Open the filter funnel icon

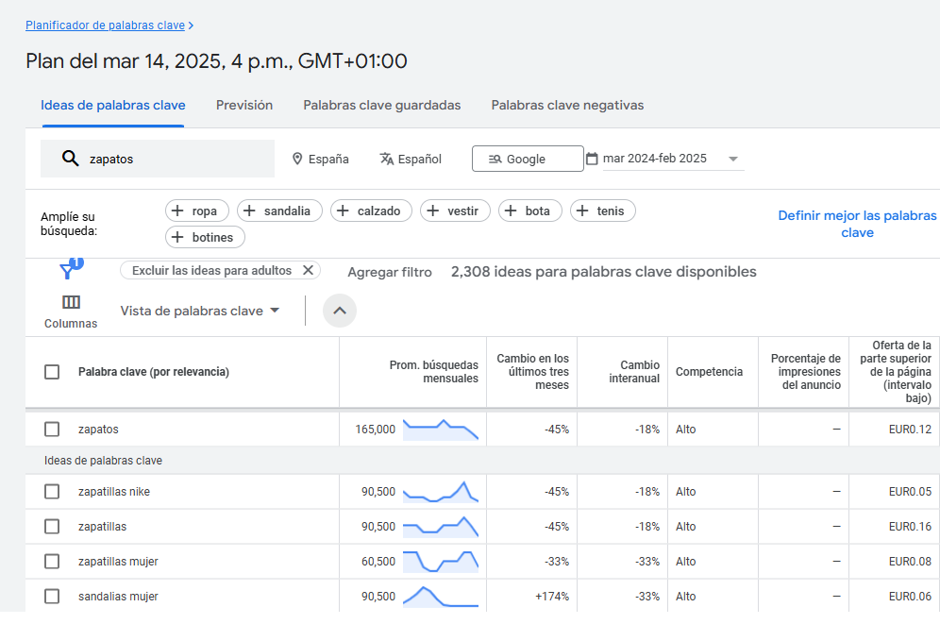tap(68, 271)
